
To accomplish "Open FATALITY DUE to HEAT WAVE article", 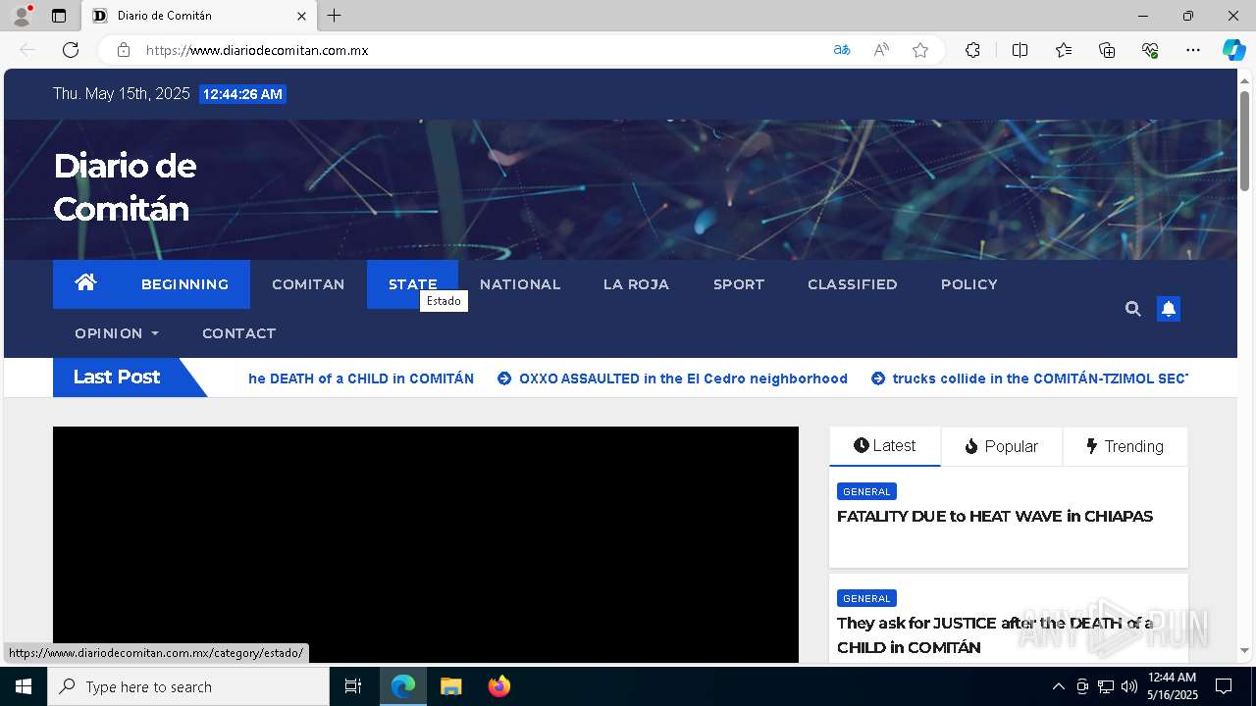I will (995, 517).
